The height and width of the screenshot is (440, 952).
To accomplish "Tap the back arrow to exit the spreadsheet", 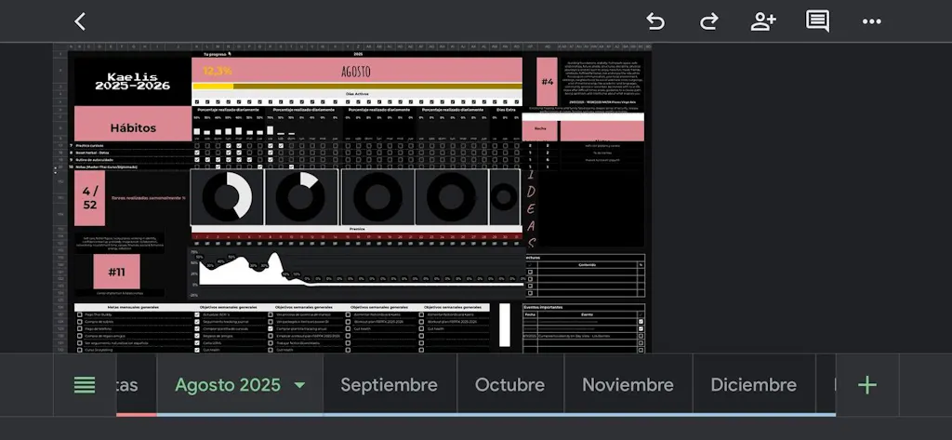I will (80, 21).
